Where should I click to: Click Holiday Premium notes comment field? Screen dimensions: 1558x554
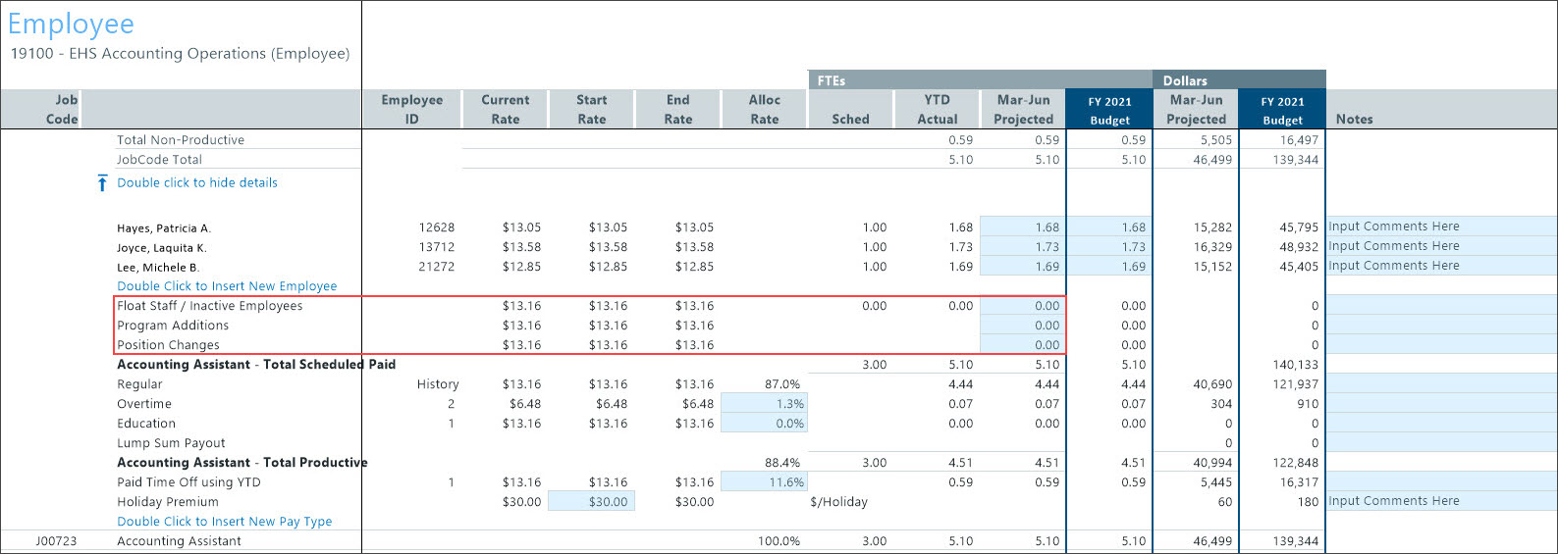click(x=1439, y=501)
